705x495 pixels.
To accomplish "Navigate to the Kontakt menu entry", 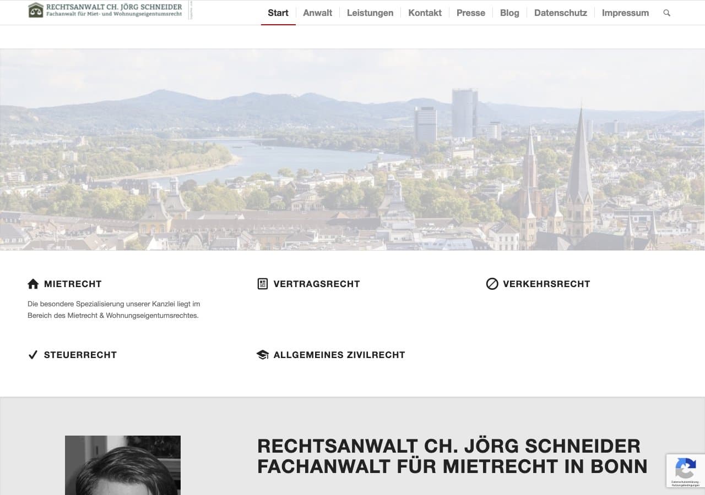I will point(425,13).
